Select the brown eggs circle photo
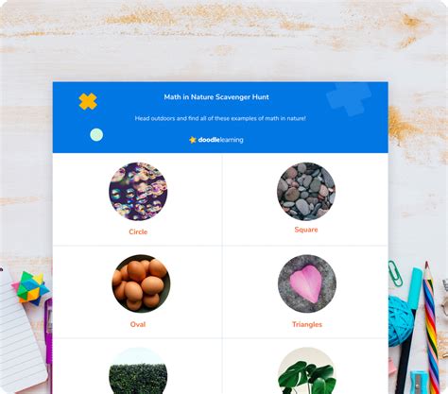The height and width of the screenshot is (394, 448). pyautogui.click(x=141, y=283)
